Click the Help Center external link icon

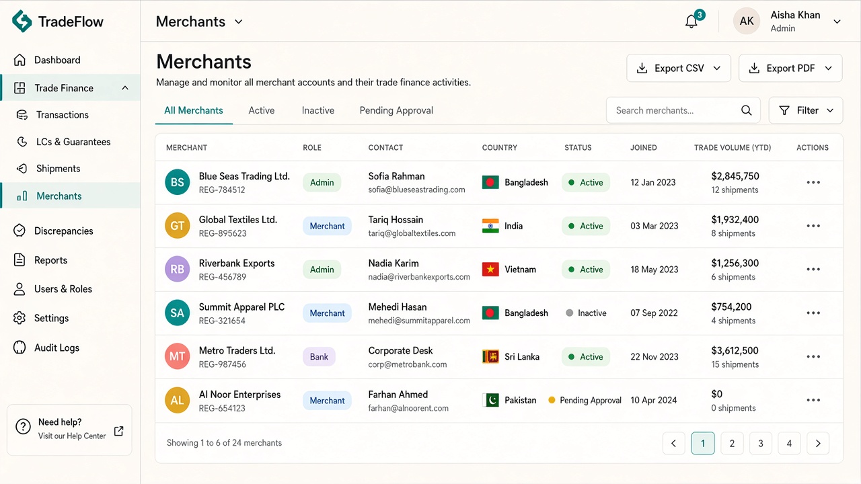coord(118,431)
